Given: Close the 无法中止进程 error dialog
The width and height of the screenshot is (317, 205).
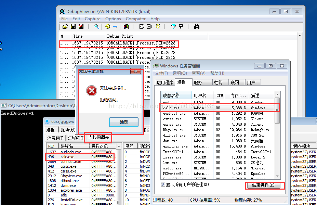Looking at the screenshot, I should 135,71.
